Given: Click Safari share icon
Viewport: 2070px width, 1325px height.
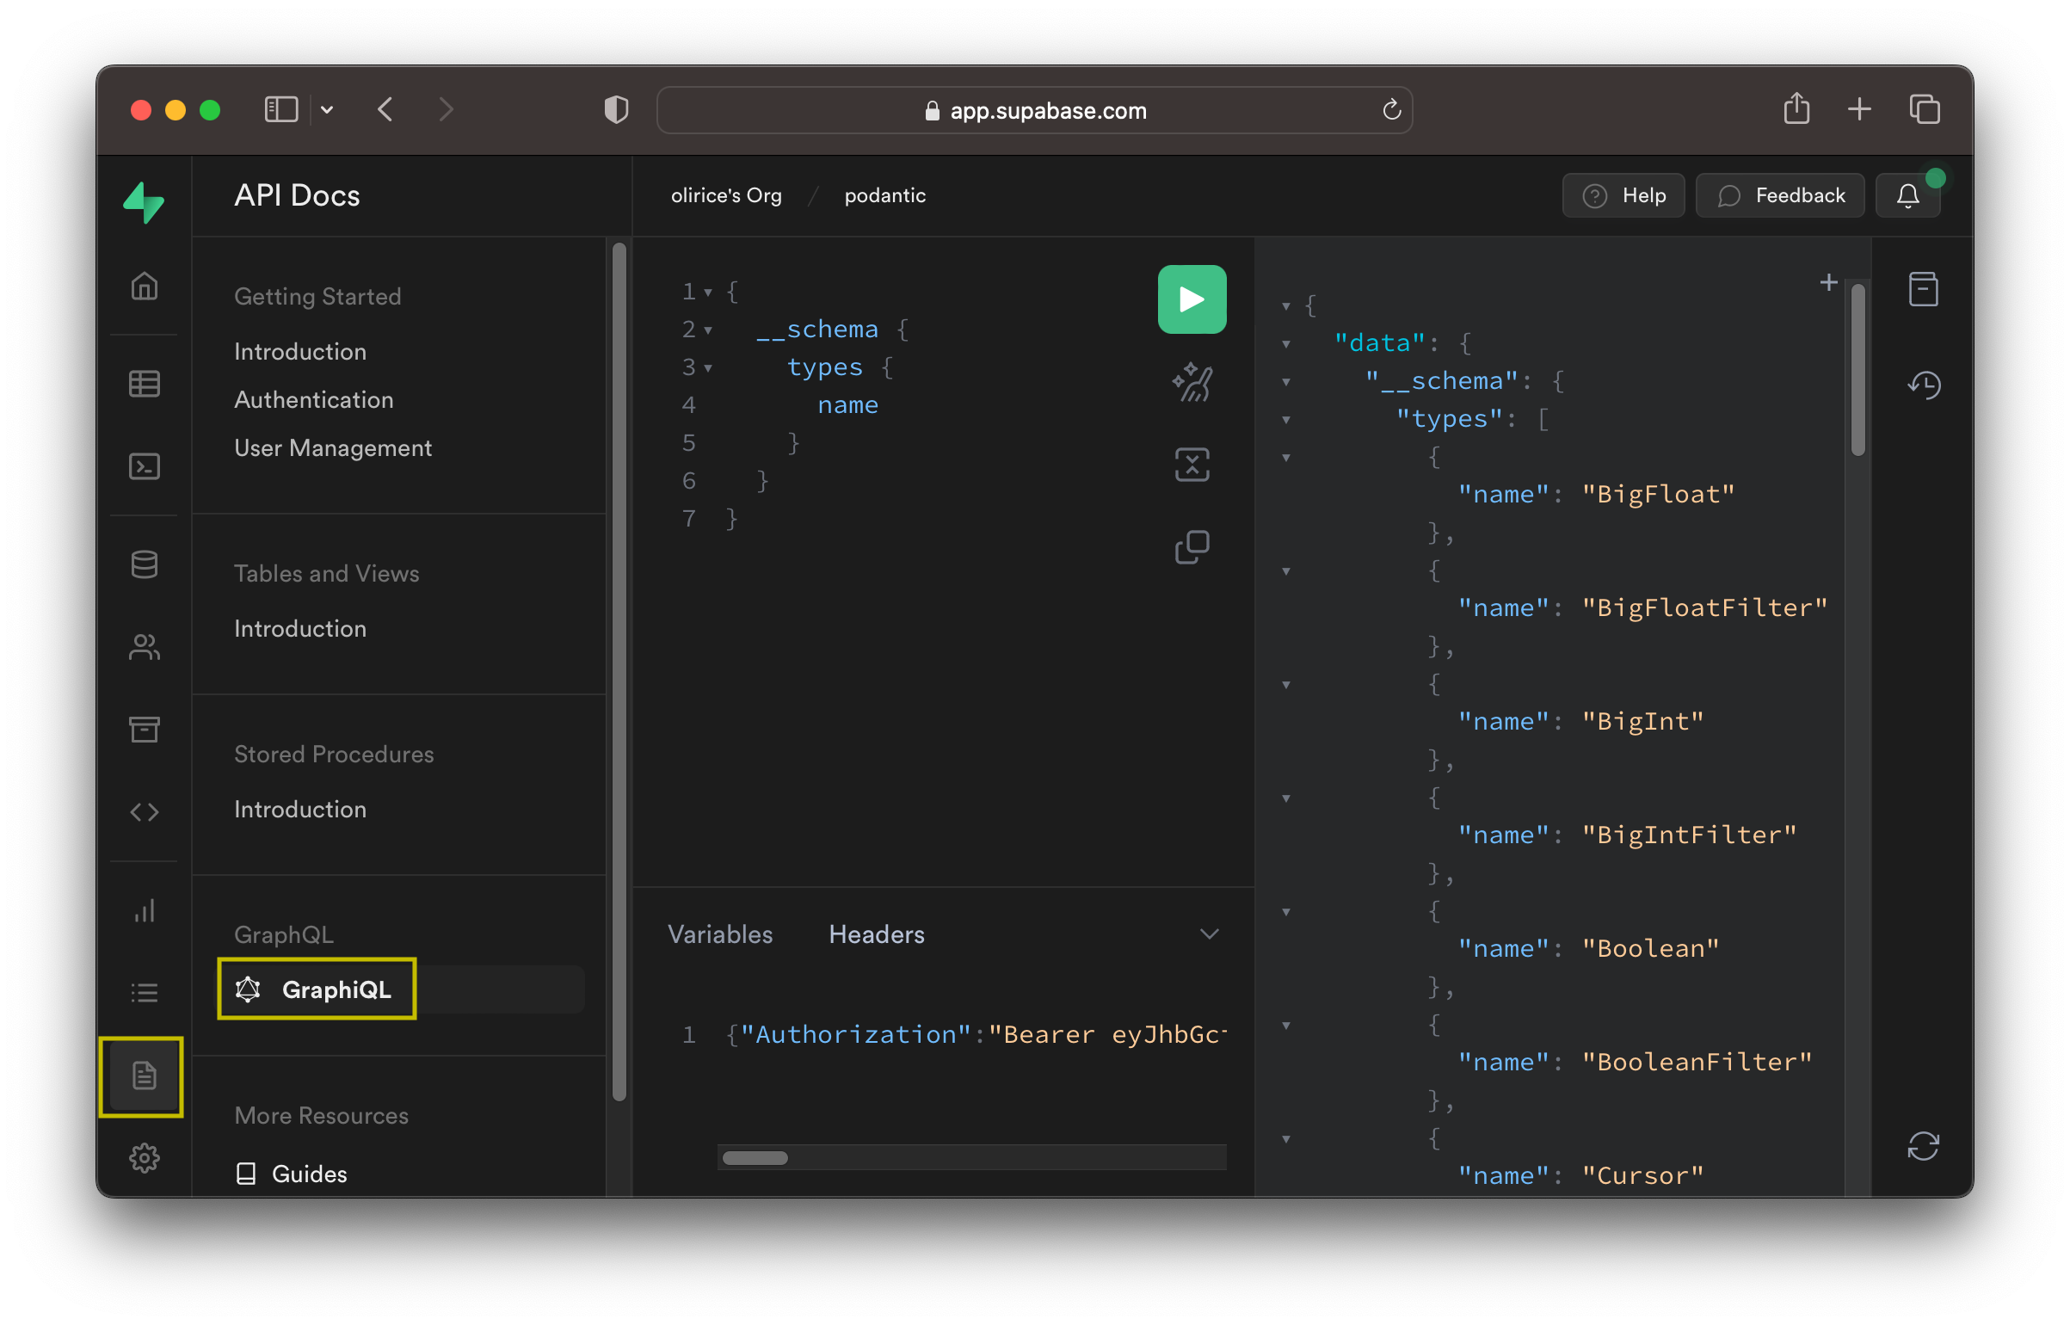Looking at the screenshot, I should coord(1796,108).
